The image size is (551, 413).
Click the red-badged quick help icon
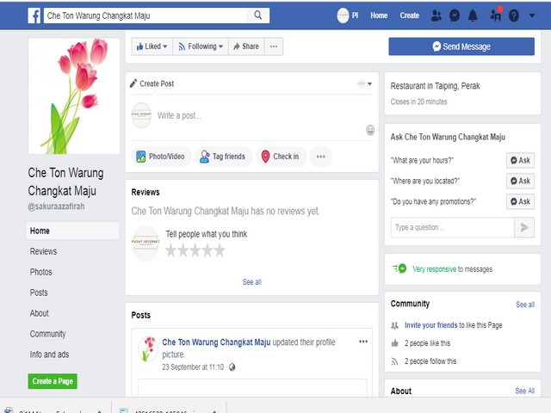click(495, 14)
